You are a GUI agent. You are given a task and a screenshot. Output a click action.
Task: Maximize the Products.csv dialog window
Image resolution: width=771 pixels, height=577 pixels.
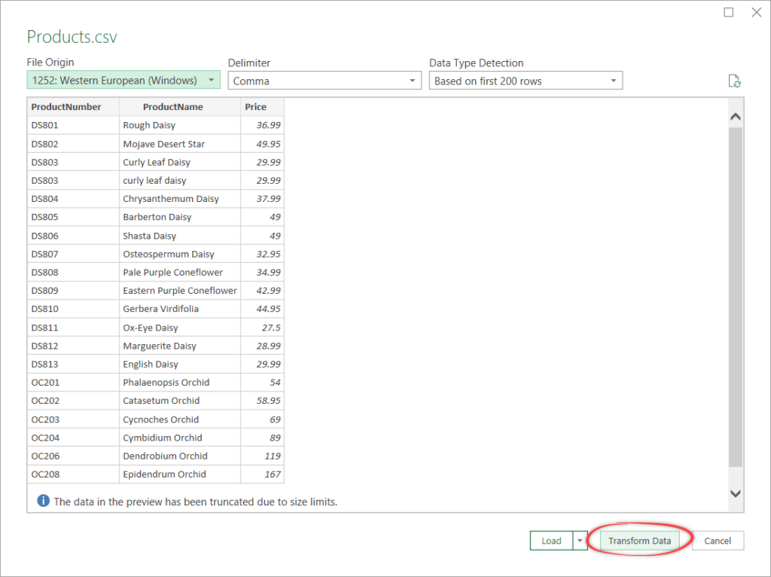coord(729,12)
